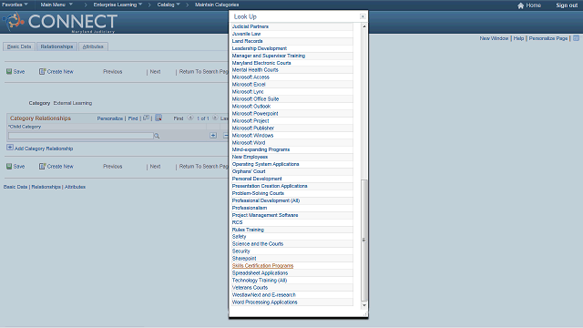Open the Favorites dropdown menu
This screenshot has width=583, height=328.
pyautogui.click(x=15, y=5)
